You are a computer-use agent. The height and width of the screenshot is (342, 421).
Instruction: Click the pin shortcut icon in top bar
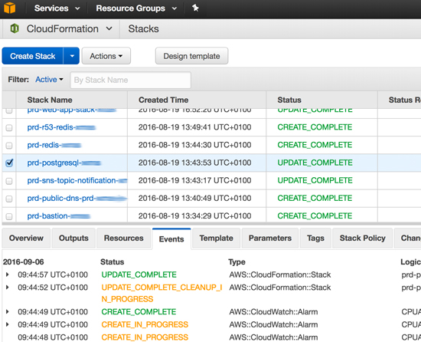tap(195, 8)
